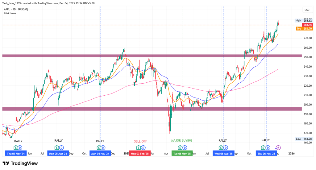The width and height of the screenshot is (316, 170).
Task: Click the RALLY annotation above Wed 06 Aug '25
Action: tap(223, 141)
